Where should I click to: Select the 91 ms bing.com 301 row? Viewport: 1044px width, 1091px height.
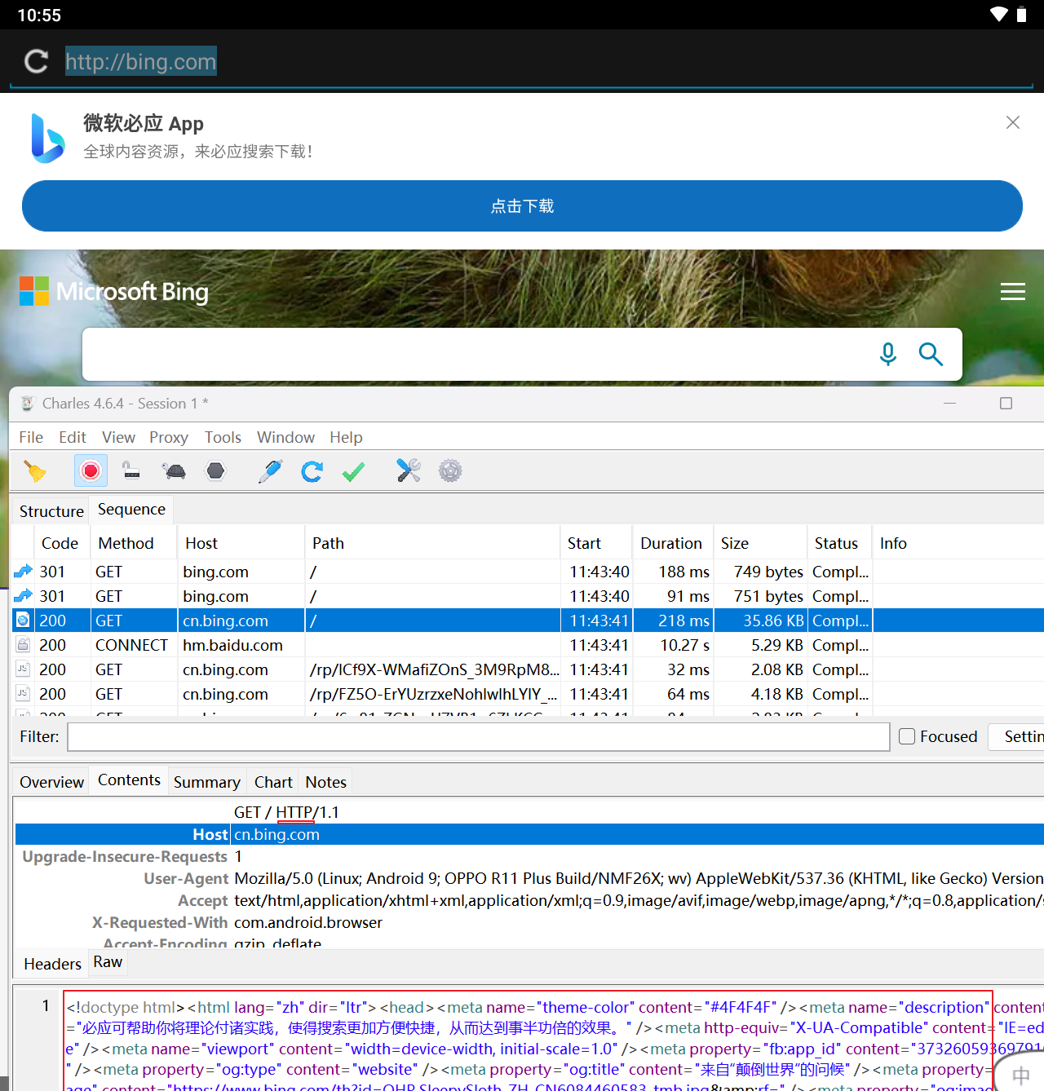(527, 596)
